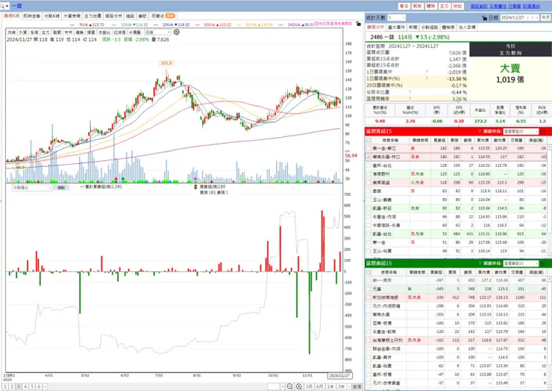Toggle the lock icon beside MA legend
552x391 pixels.
click(x=358, y=24)
